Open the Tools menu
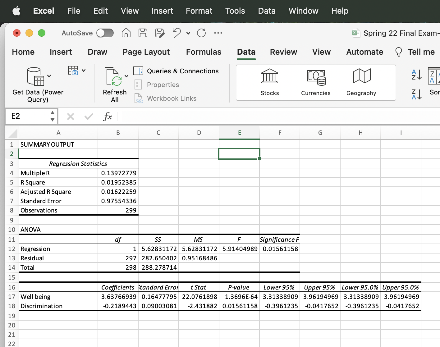 tap(235, 11)
